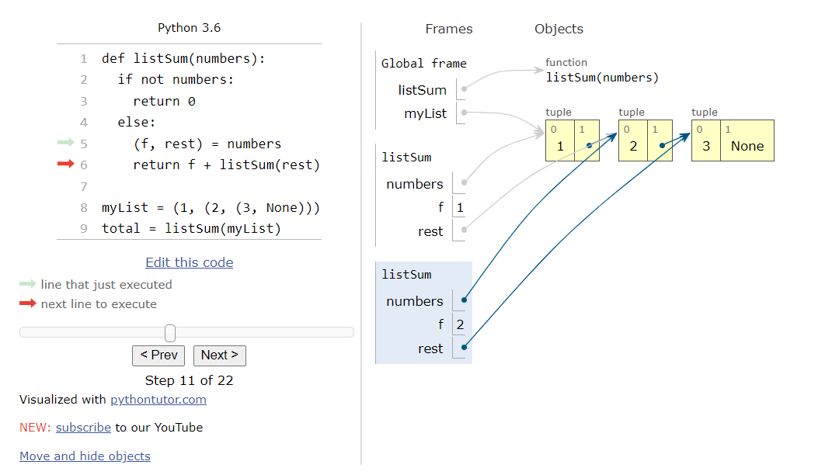Advance using the Next button
Viewport: 825px width, 475px height.
[x=219, y=355]
